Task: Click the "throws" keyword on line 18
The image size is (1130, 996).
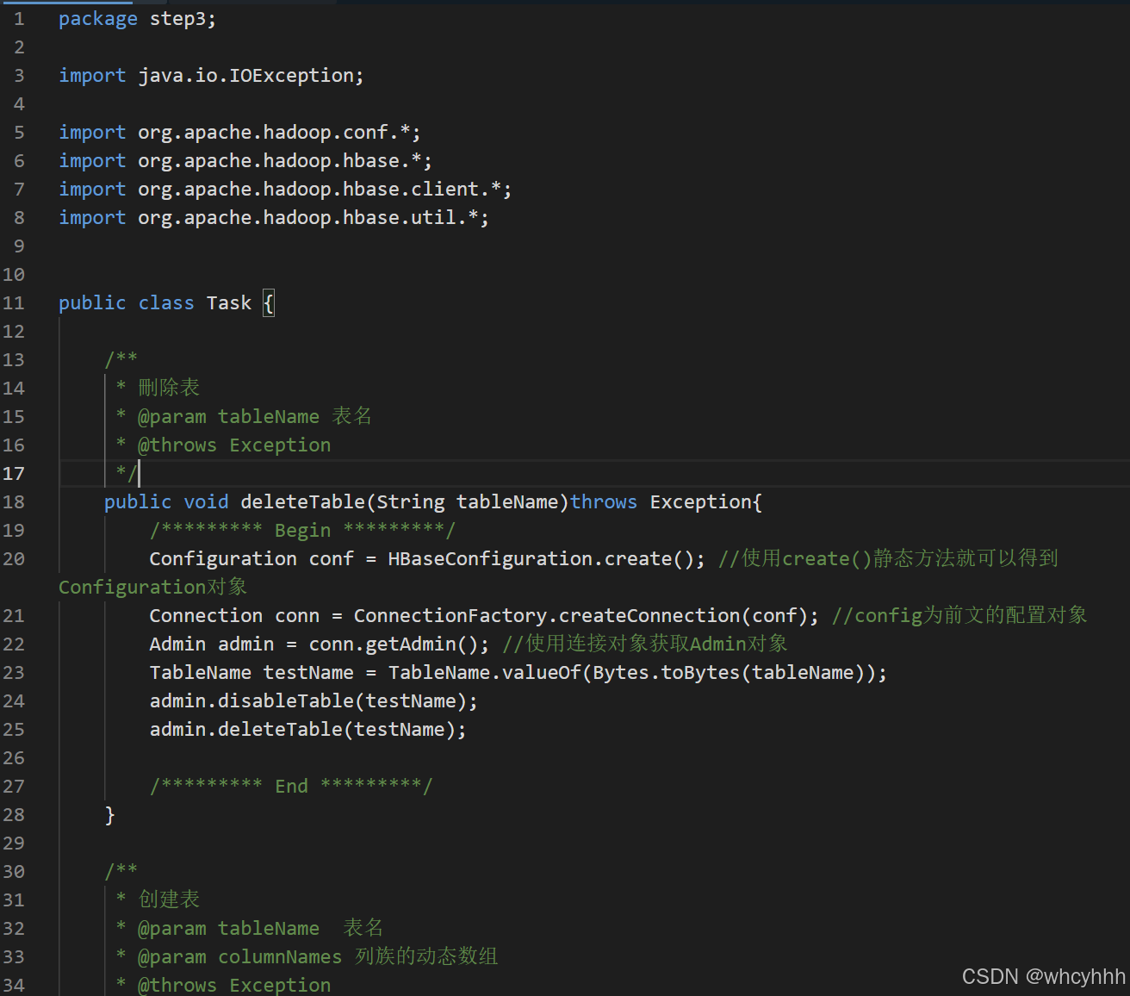Action: (x=604, y=502)
